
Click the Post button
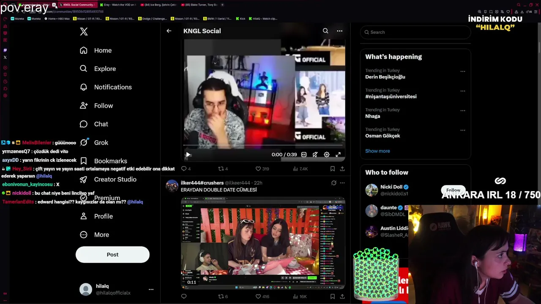click(112, 255)
